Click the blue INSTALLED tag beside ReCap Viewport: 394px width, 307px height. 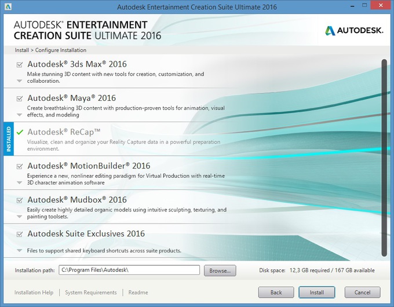[x=9, y=139]
